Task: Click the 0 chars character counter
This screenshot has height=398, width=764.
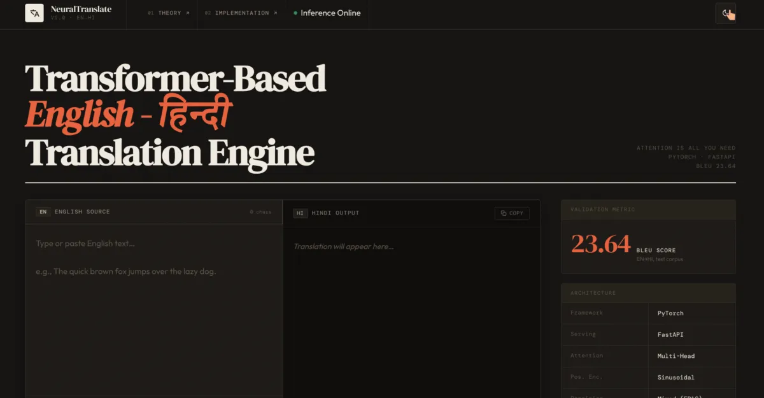Action: click(x=260, y=212)
